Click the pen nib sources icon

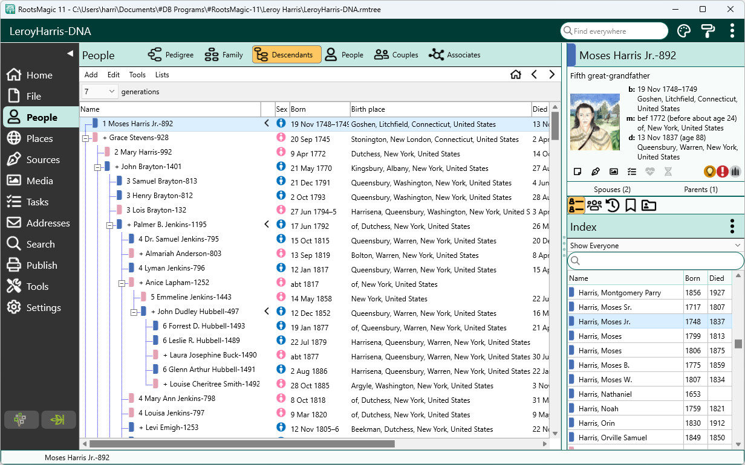click(596, 172)
